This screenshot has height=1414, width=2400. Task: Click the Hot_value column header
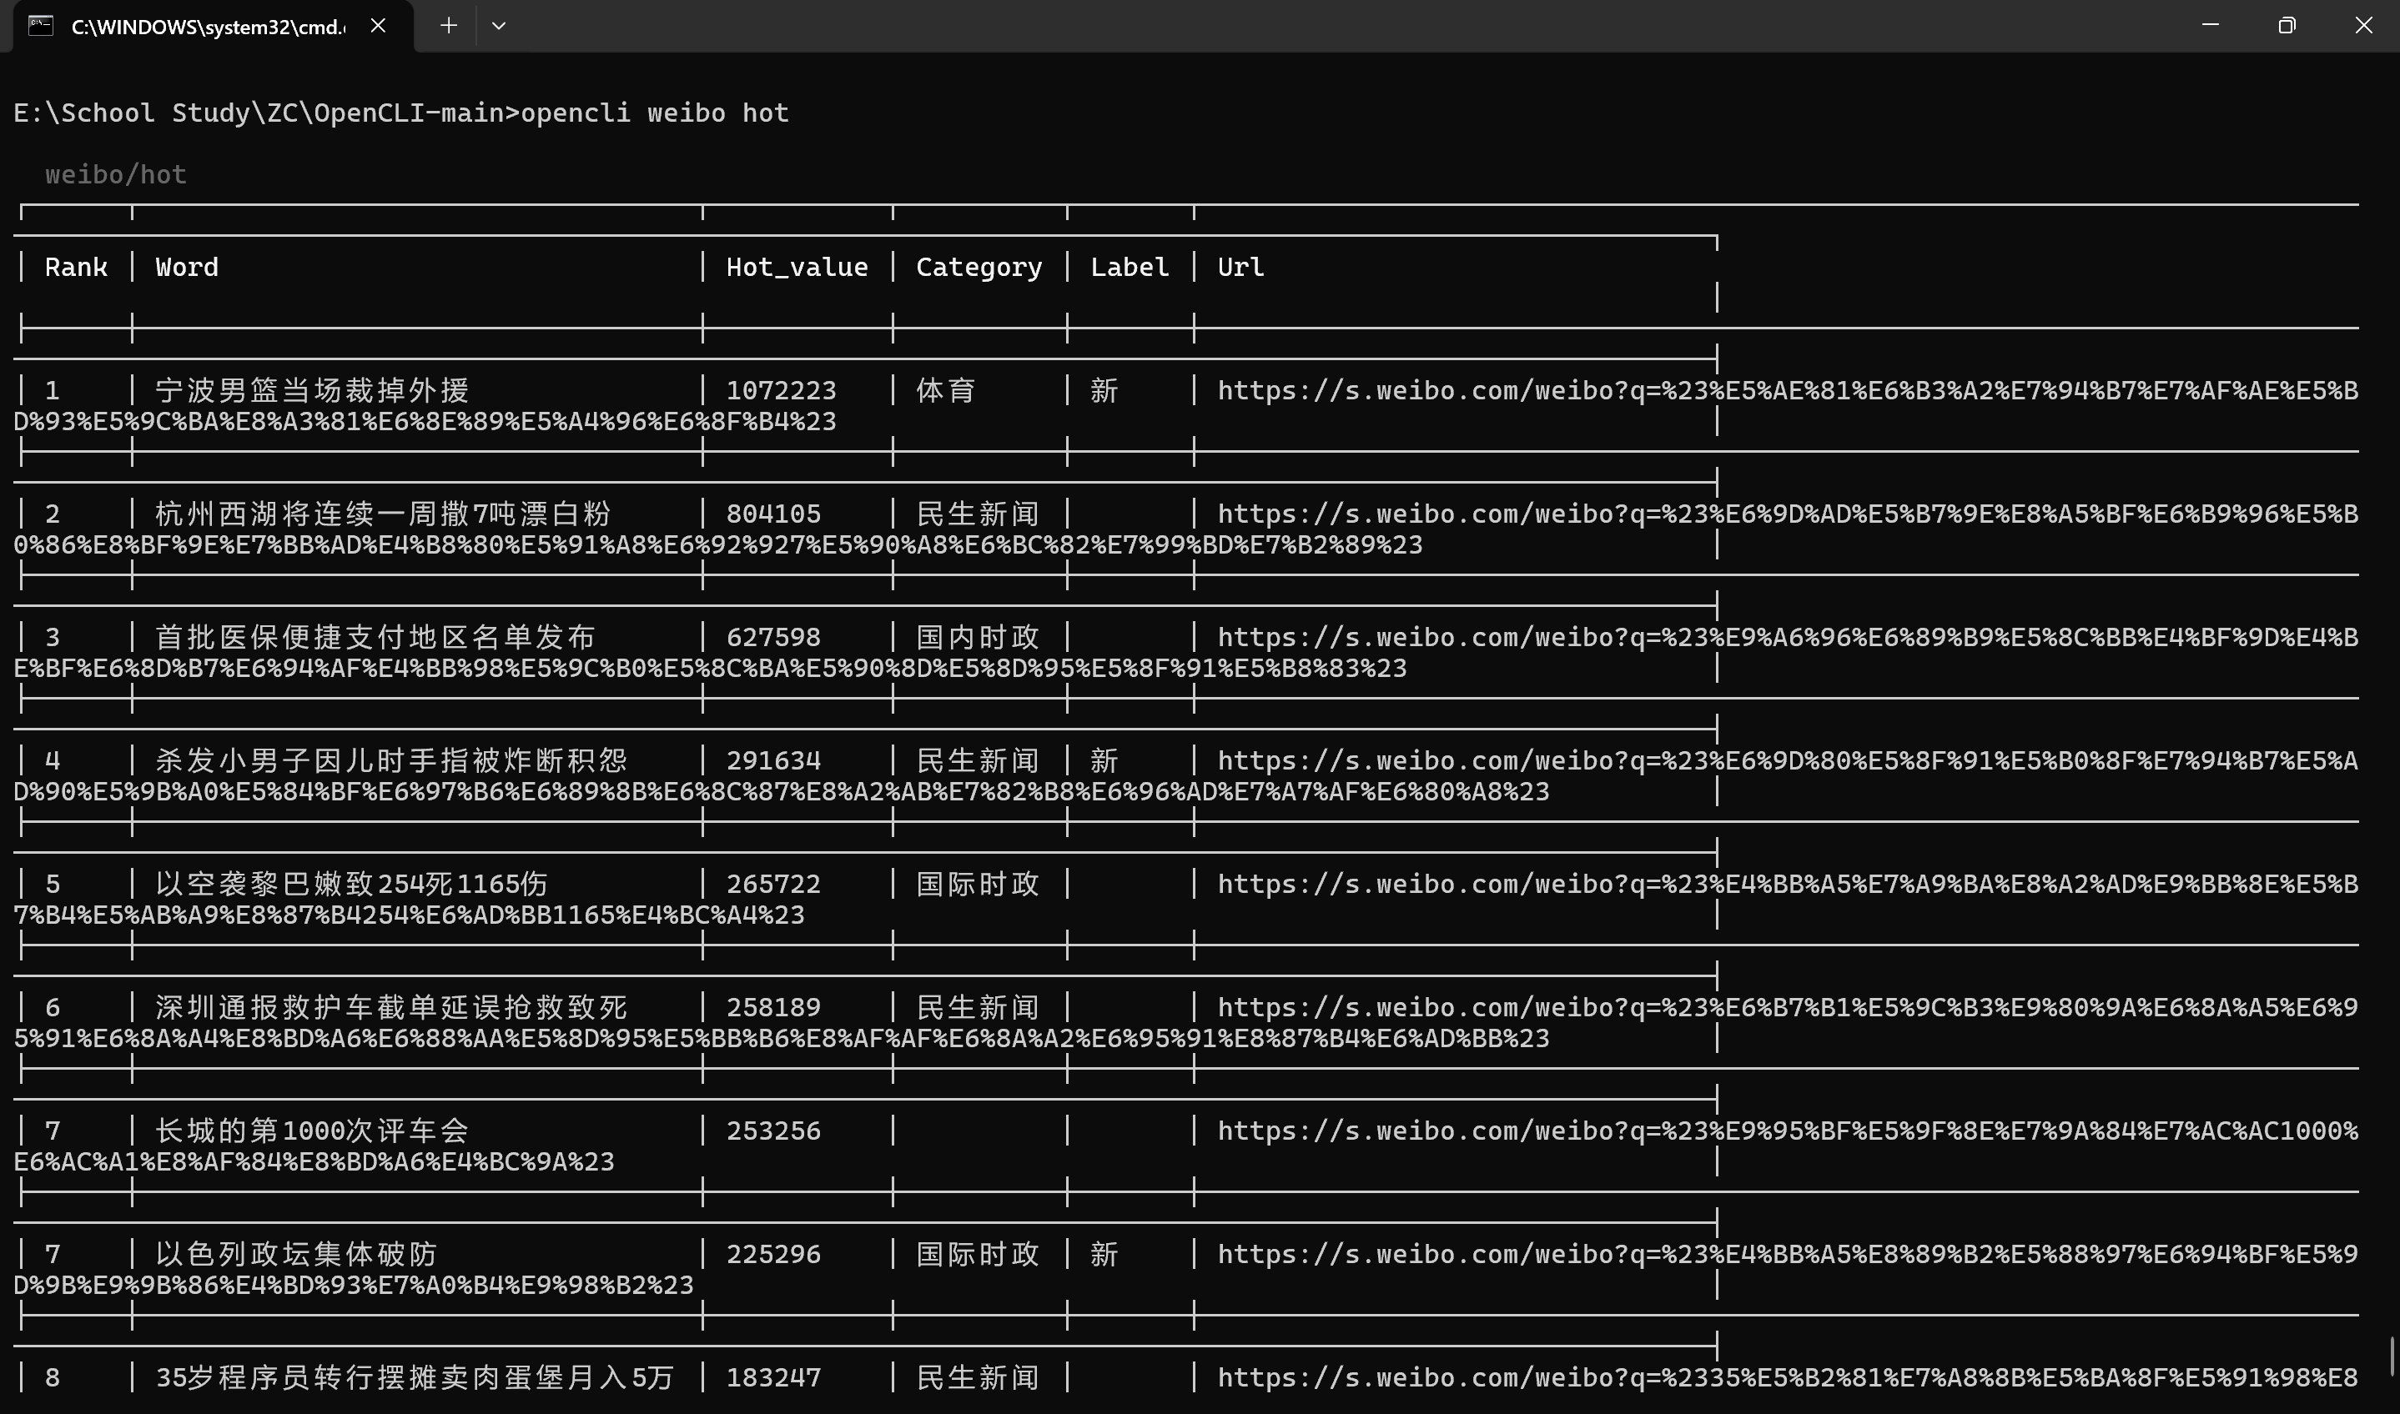[x=797, y=268]
